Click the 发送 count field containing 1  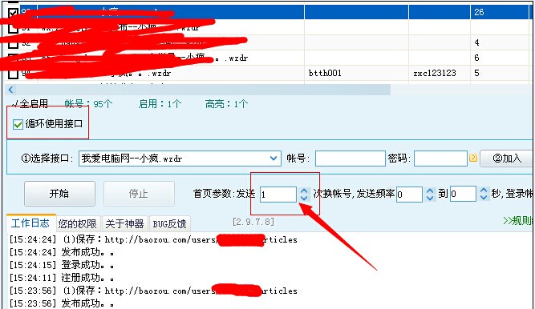click(278, 195)
